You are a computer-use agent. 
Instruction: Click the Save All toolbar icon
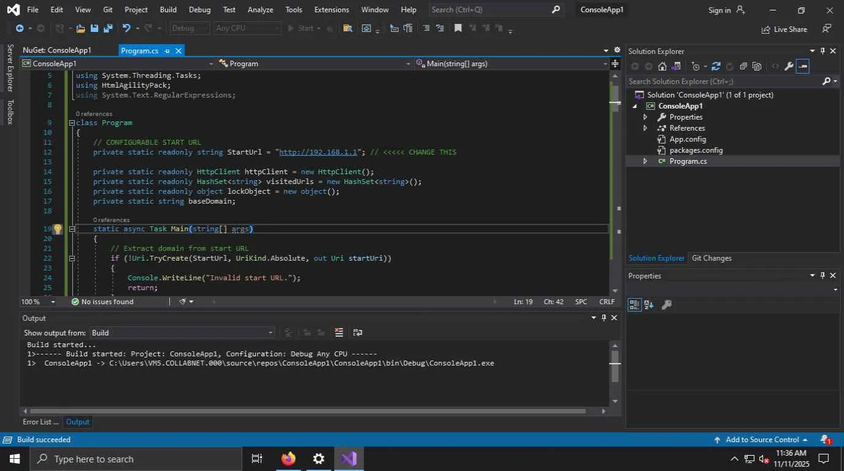coord(108,28)
